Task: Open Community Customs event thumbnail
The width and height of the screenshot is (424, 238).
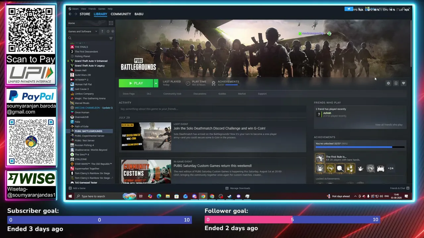Action: 146,172
